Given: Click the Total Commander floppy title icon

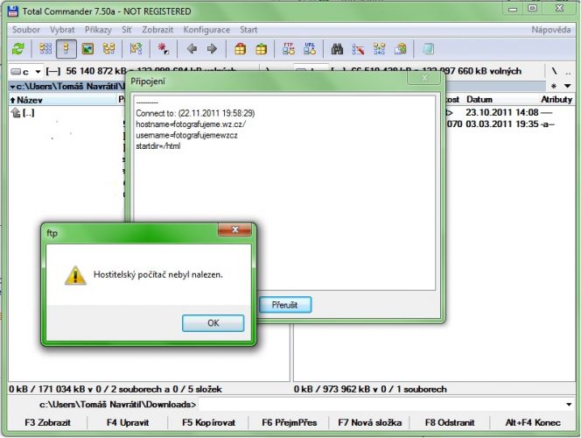Looking at the screenshot, I should pos(12,11).
